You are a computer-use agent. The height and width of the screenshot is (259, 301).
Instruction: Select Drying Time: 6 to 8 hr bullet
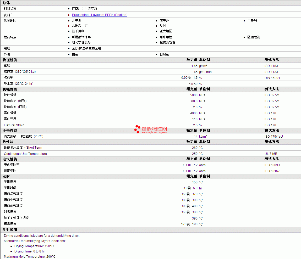click(30, 251)
